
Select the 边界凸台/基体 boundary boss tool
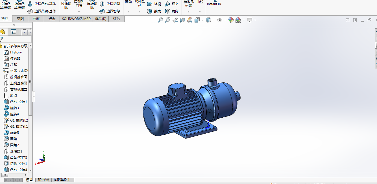[42, 11]
